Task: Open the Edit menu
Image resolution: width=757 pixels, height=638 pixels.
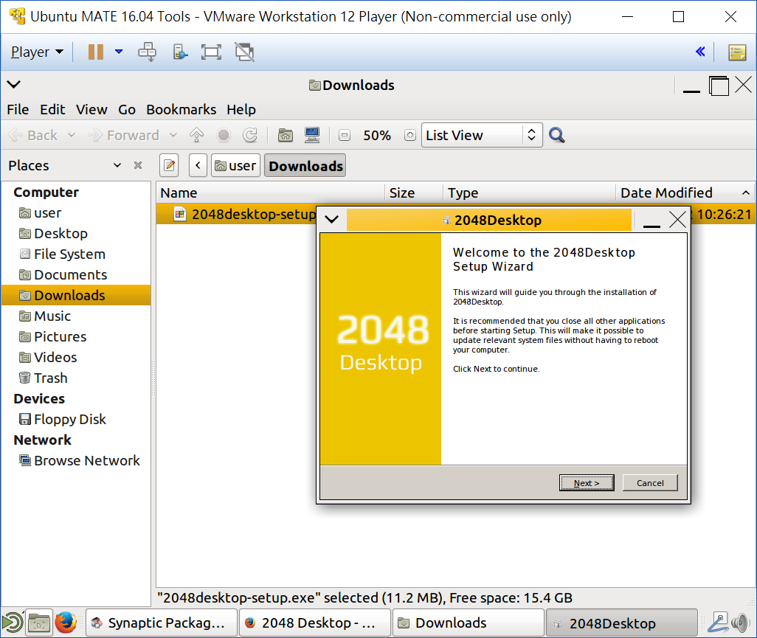Action: coord(52,110)
